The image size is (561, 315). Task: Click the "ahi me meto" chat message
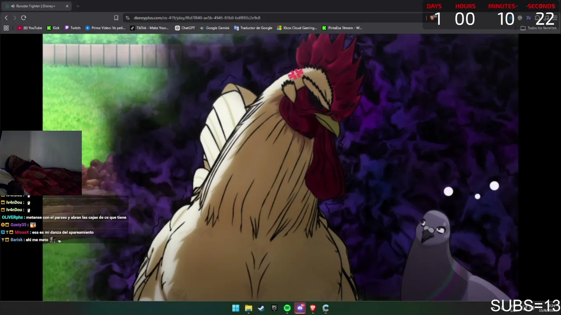(37, 240)
